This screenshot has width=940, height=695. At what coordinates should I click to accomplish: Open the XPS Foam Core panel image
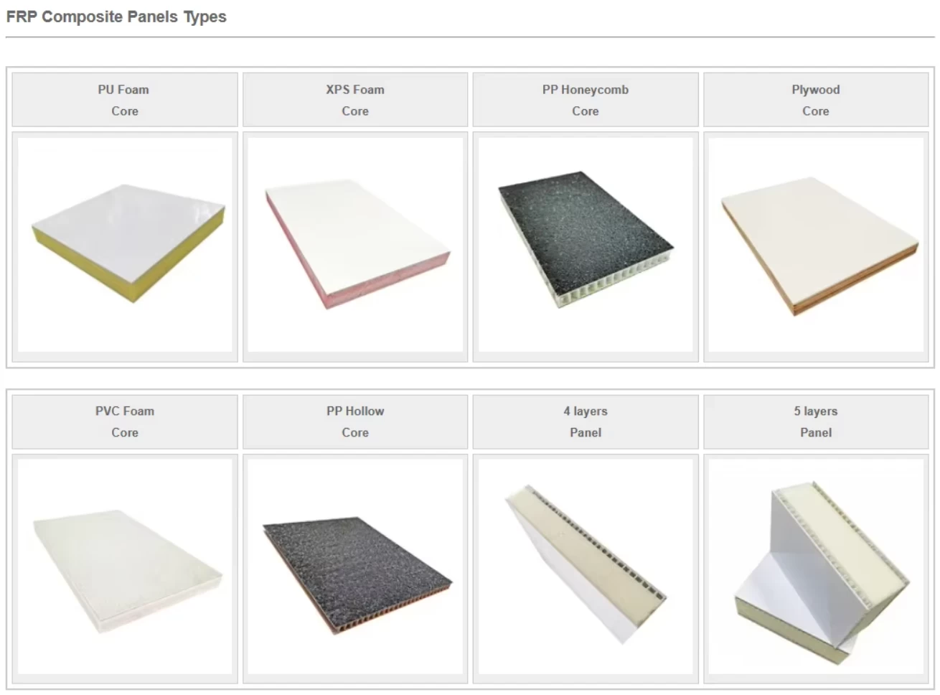point(355,244)
